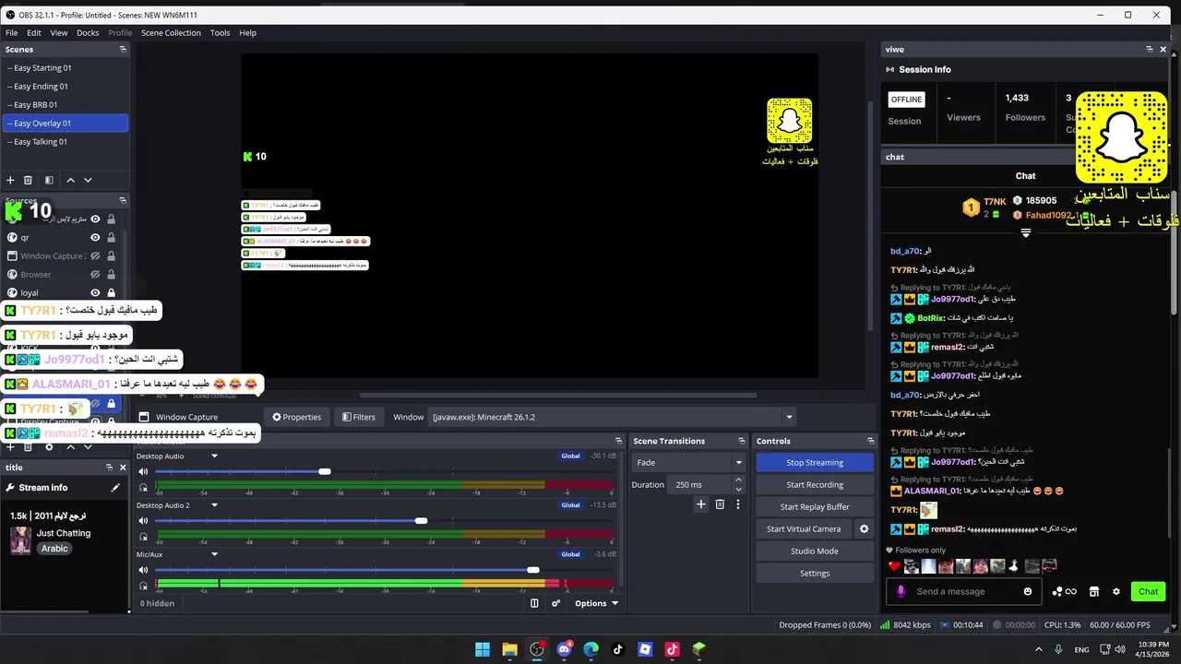Image resolution: width=1181 pixels, height=664 pixels.
Task: Increase transition Duration with up arrow
Action: [738, 480]
